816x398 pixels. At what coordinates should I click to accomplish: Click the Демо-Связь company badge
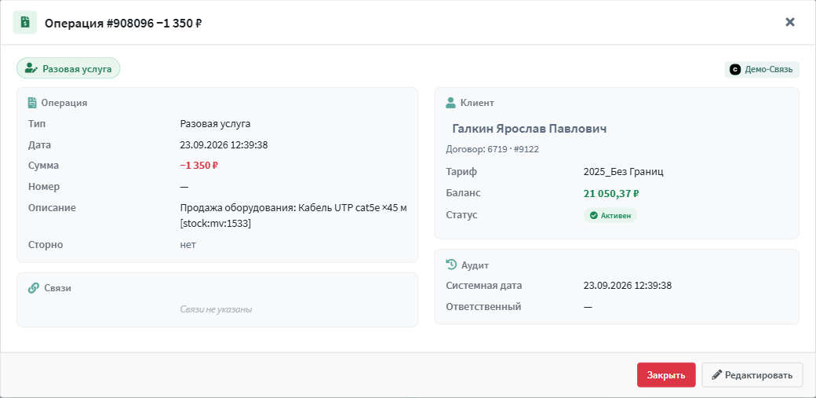(x=762, y=70)
